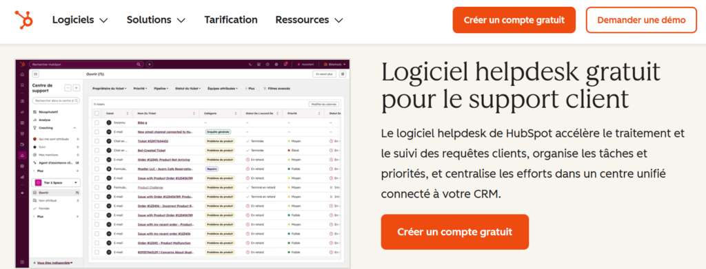Open the Ouvrir view with 71 tickets
The image size is (706, 269).
coord(57,193)
